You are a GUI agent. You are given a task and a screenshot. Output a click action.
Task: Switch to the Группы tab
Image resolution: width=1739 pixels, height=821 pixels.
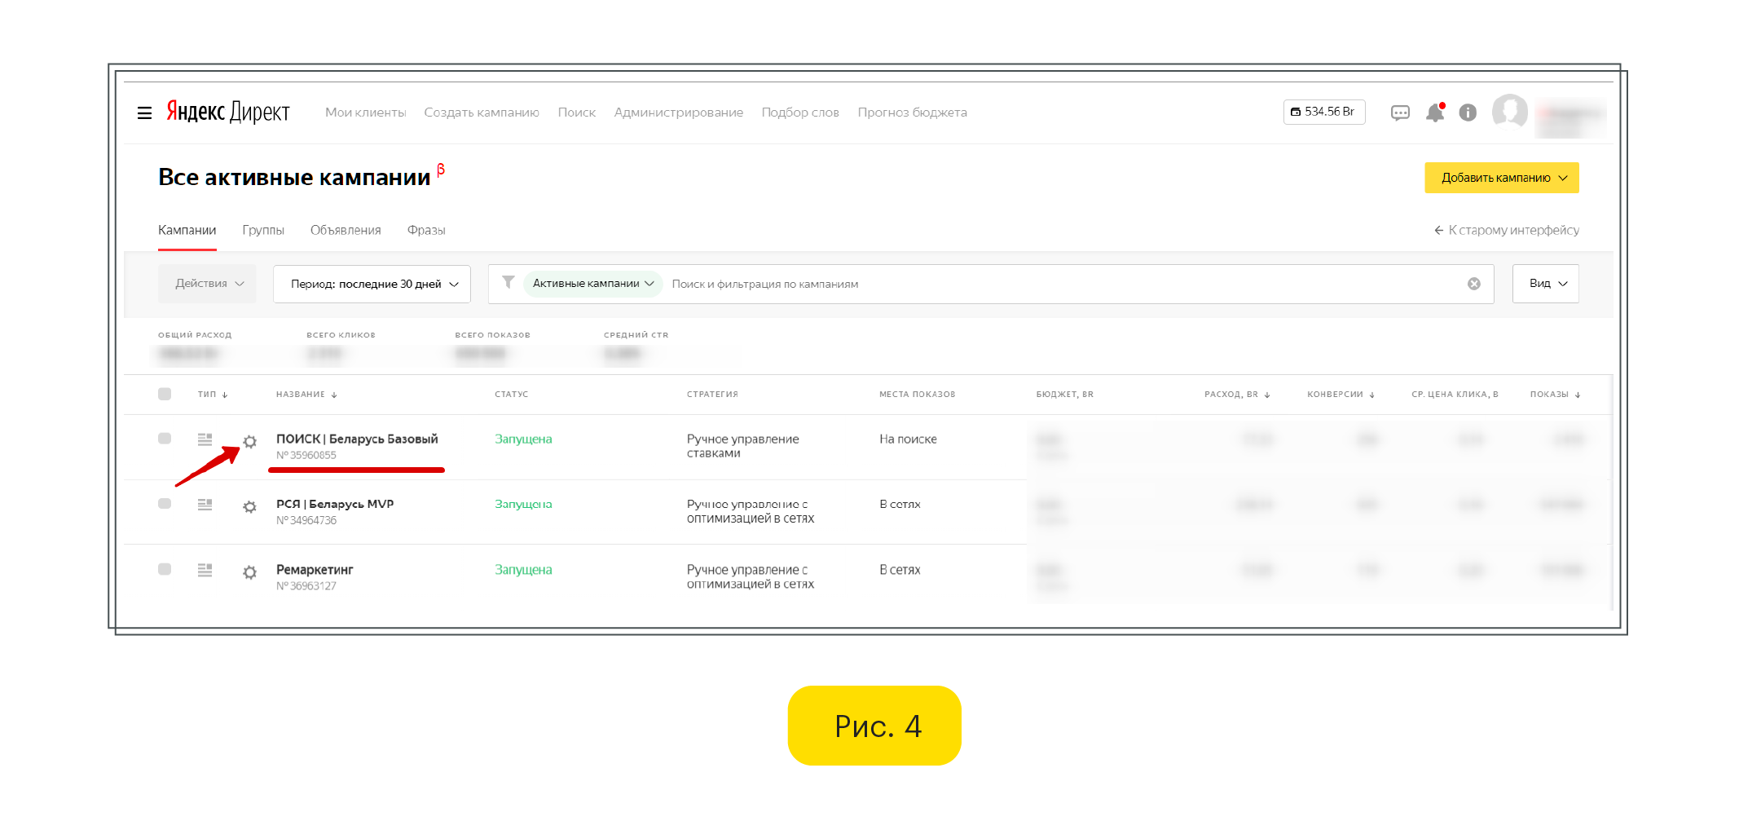pyautogui.click(x=263, y=231)
